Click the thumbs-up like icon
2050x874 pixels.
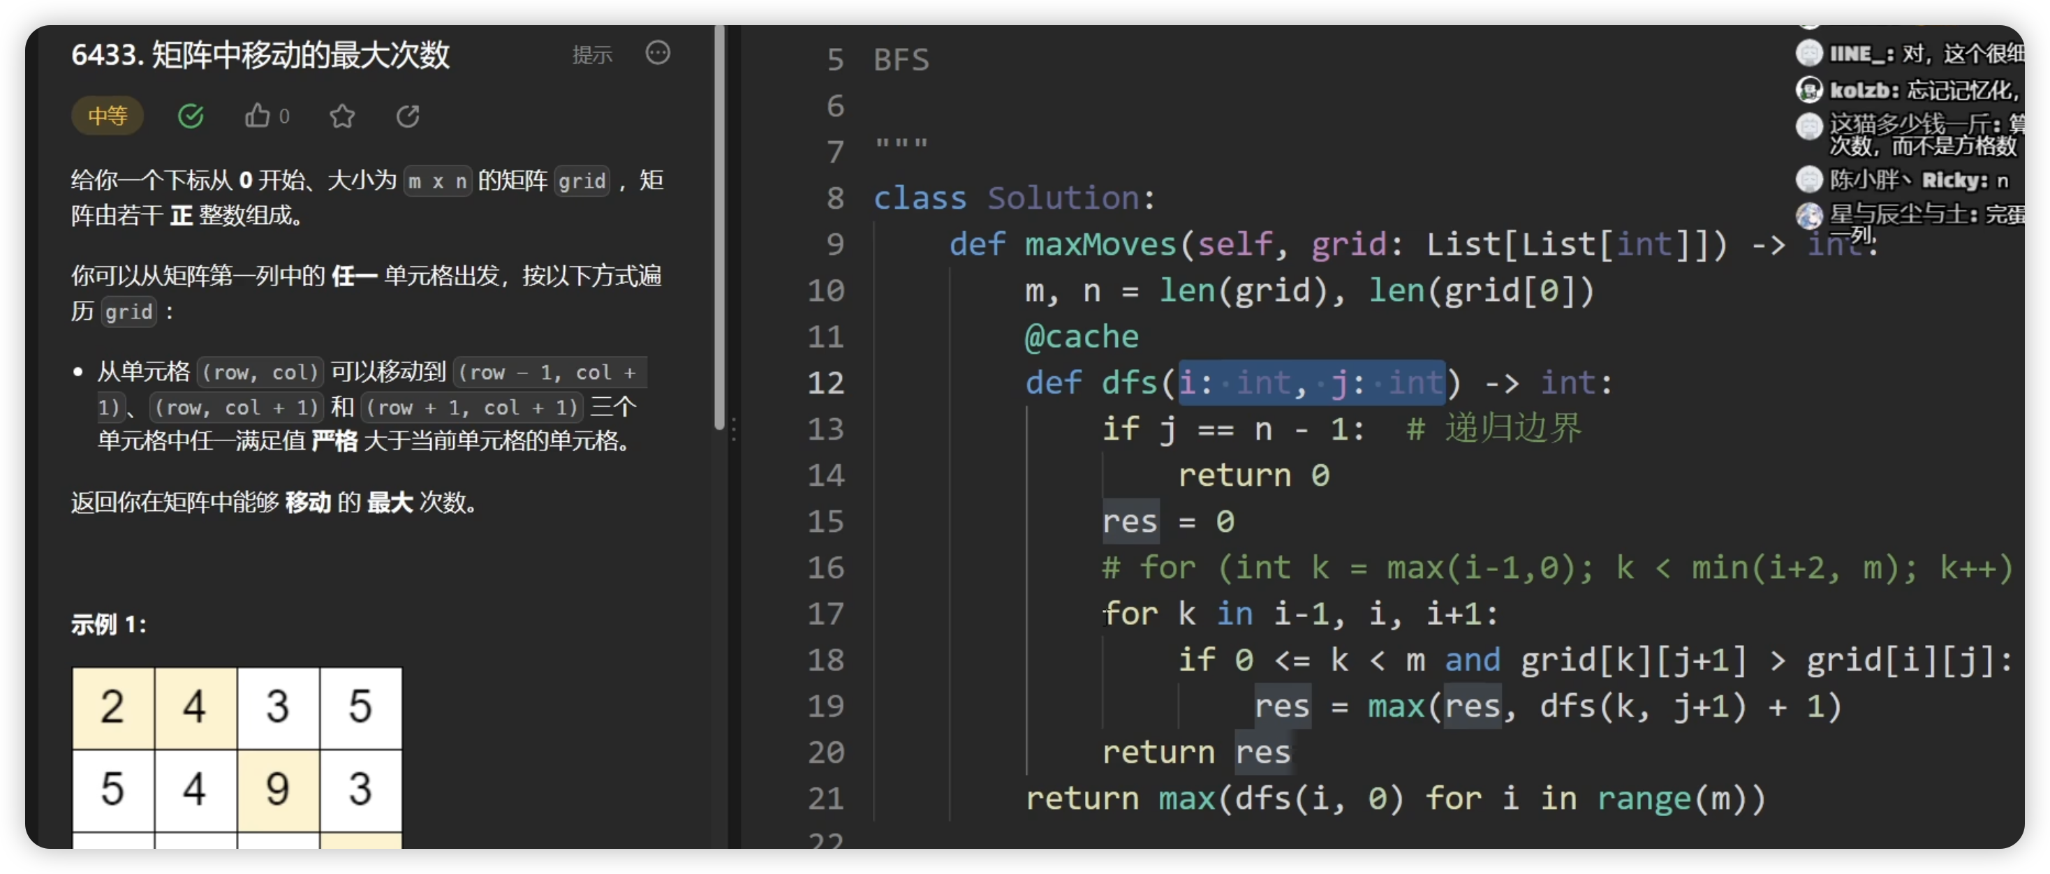(256, 116)
